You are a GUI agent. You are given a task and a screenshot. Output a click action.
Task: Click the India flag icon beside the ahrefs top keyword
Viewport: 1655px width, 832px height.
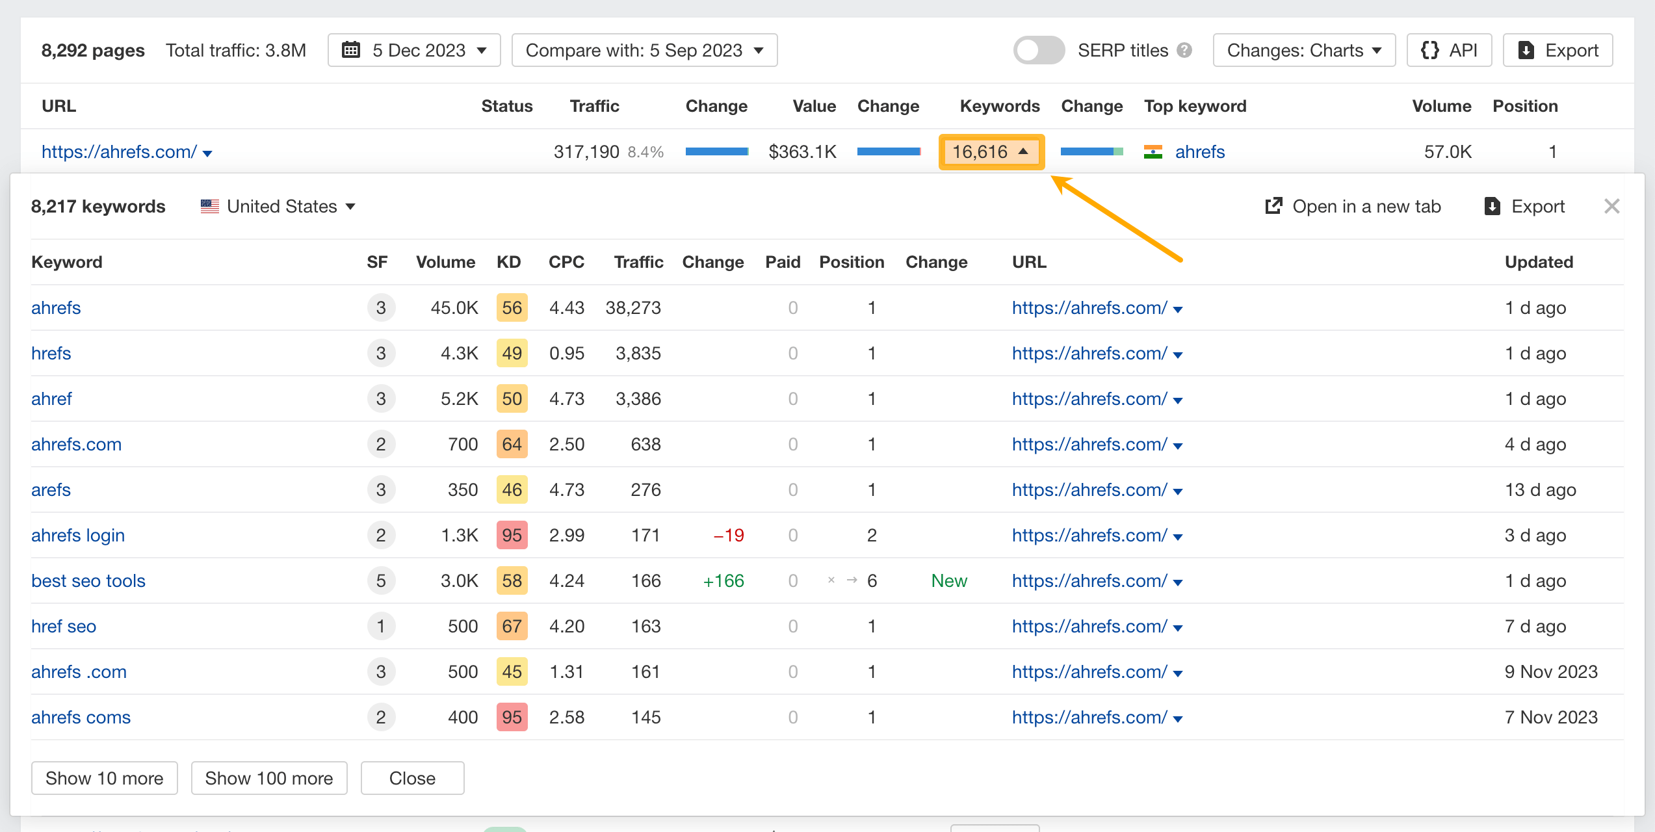pyautogui.click(x=1153, y=151)
